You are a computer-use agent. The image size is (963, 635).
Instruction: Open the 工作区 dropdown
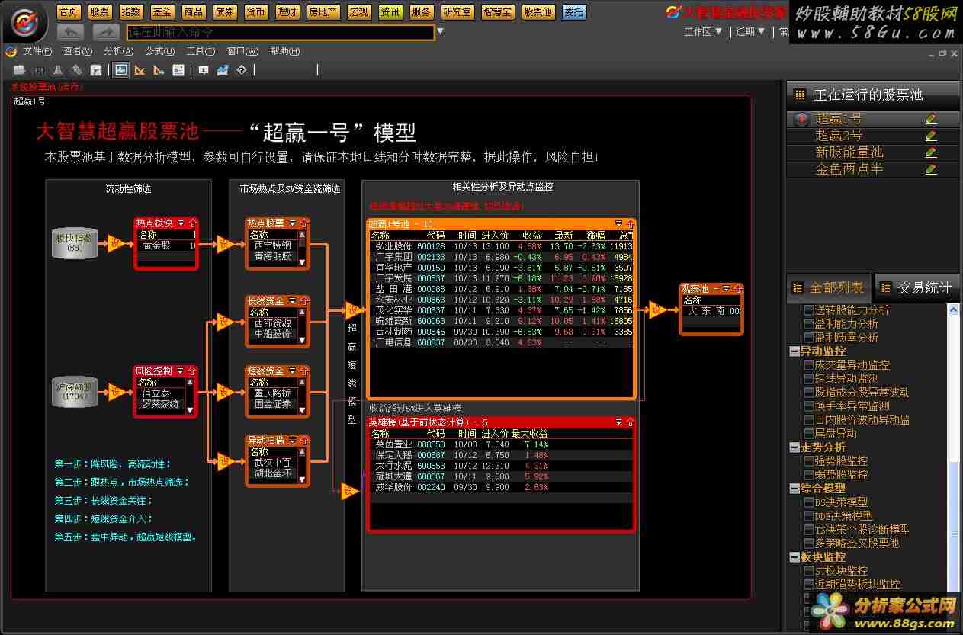coord(703,32)
